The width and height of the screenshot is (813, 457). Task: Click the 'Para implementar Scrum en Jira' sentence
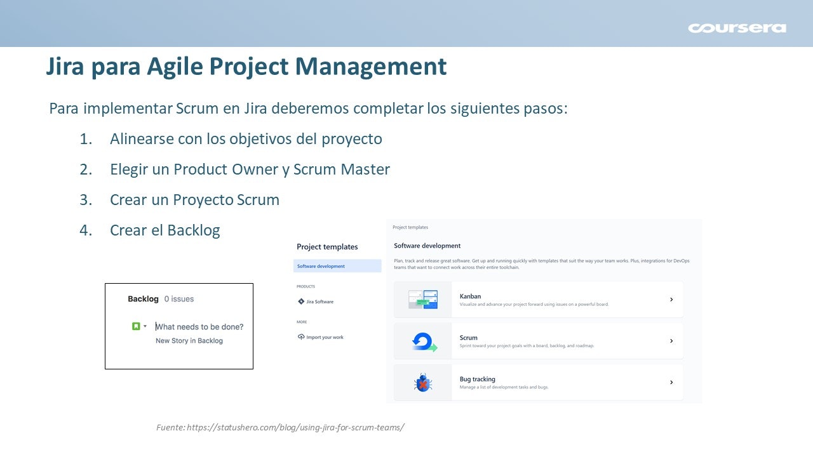coord(308,108)
